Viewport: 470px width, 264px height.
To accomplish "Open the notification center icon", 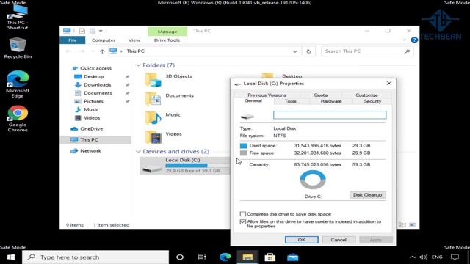I will [455, 257].
